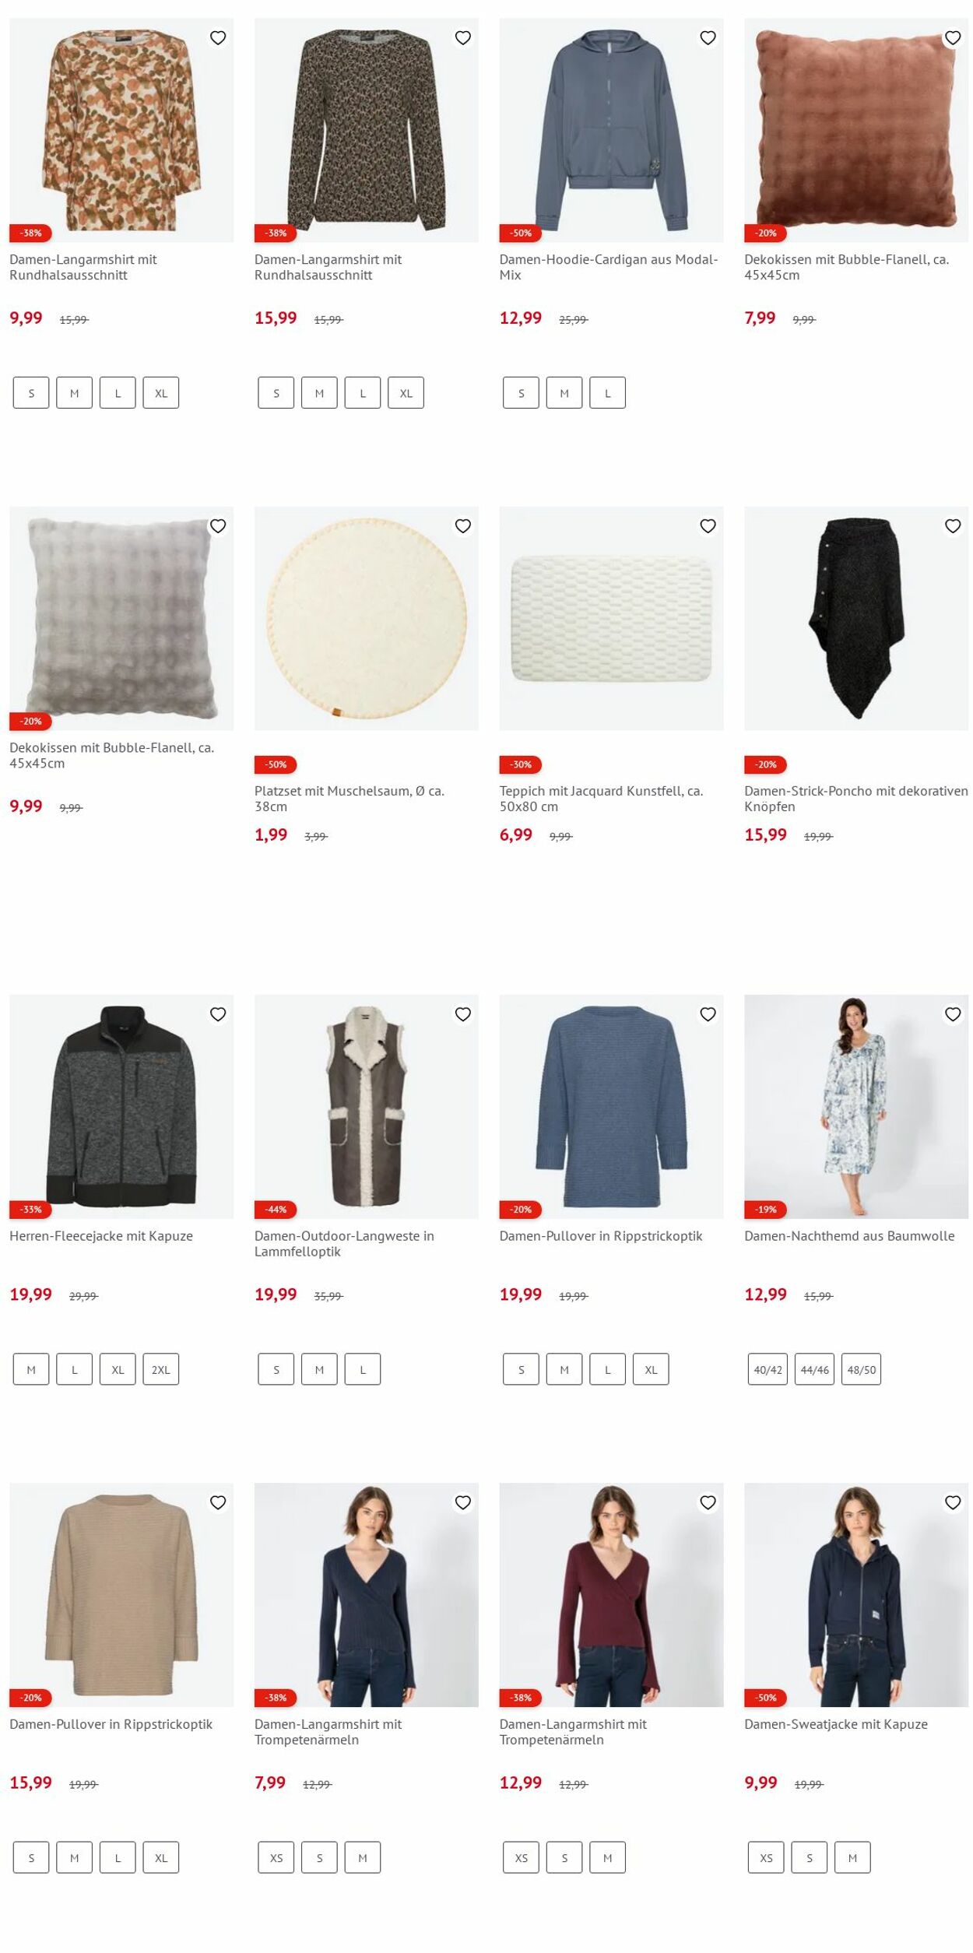Viewport: 973px width, 1953px height.
Task: Wishlist the Herren-Fleecejacke heart icon
Action: [218, 1014]
